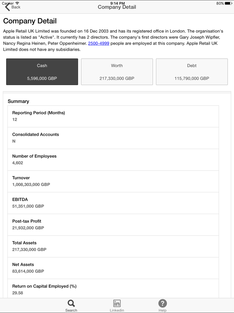The height and width of the screenshot is (313, 234).
Task: Select the Total Assets row
Action: click(x=113, y=246)
